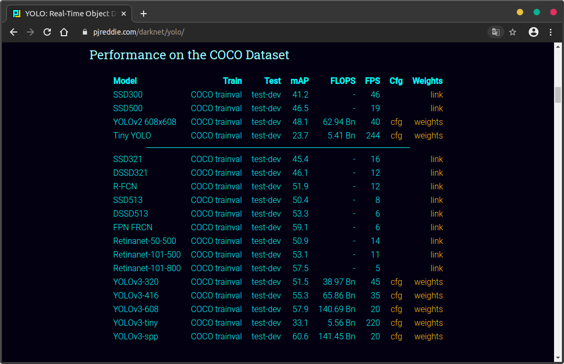Viewport: 564px width, 364px height.
Task: Open the SSD300 weights link
Action: click(437, 95)
